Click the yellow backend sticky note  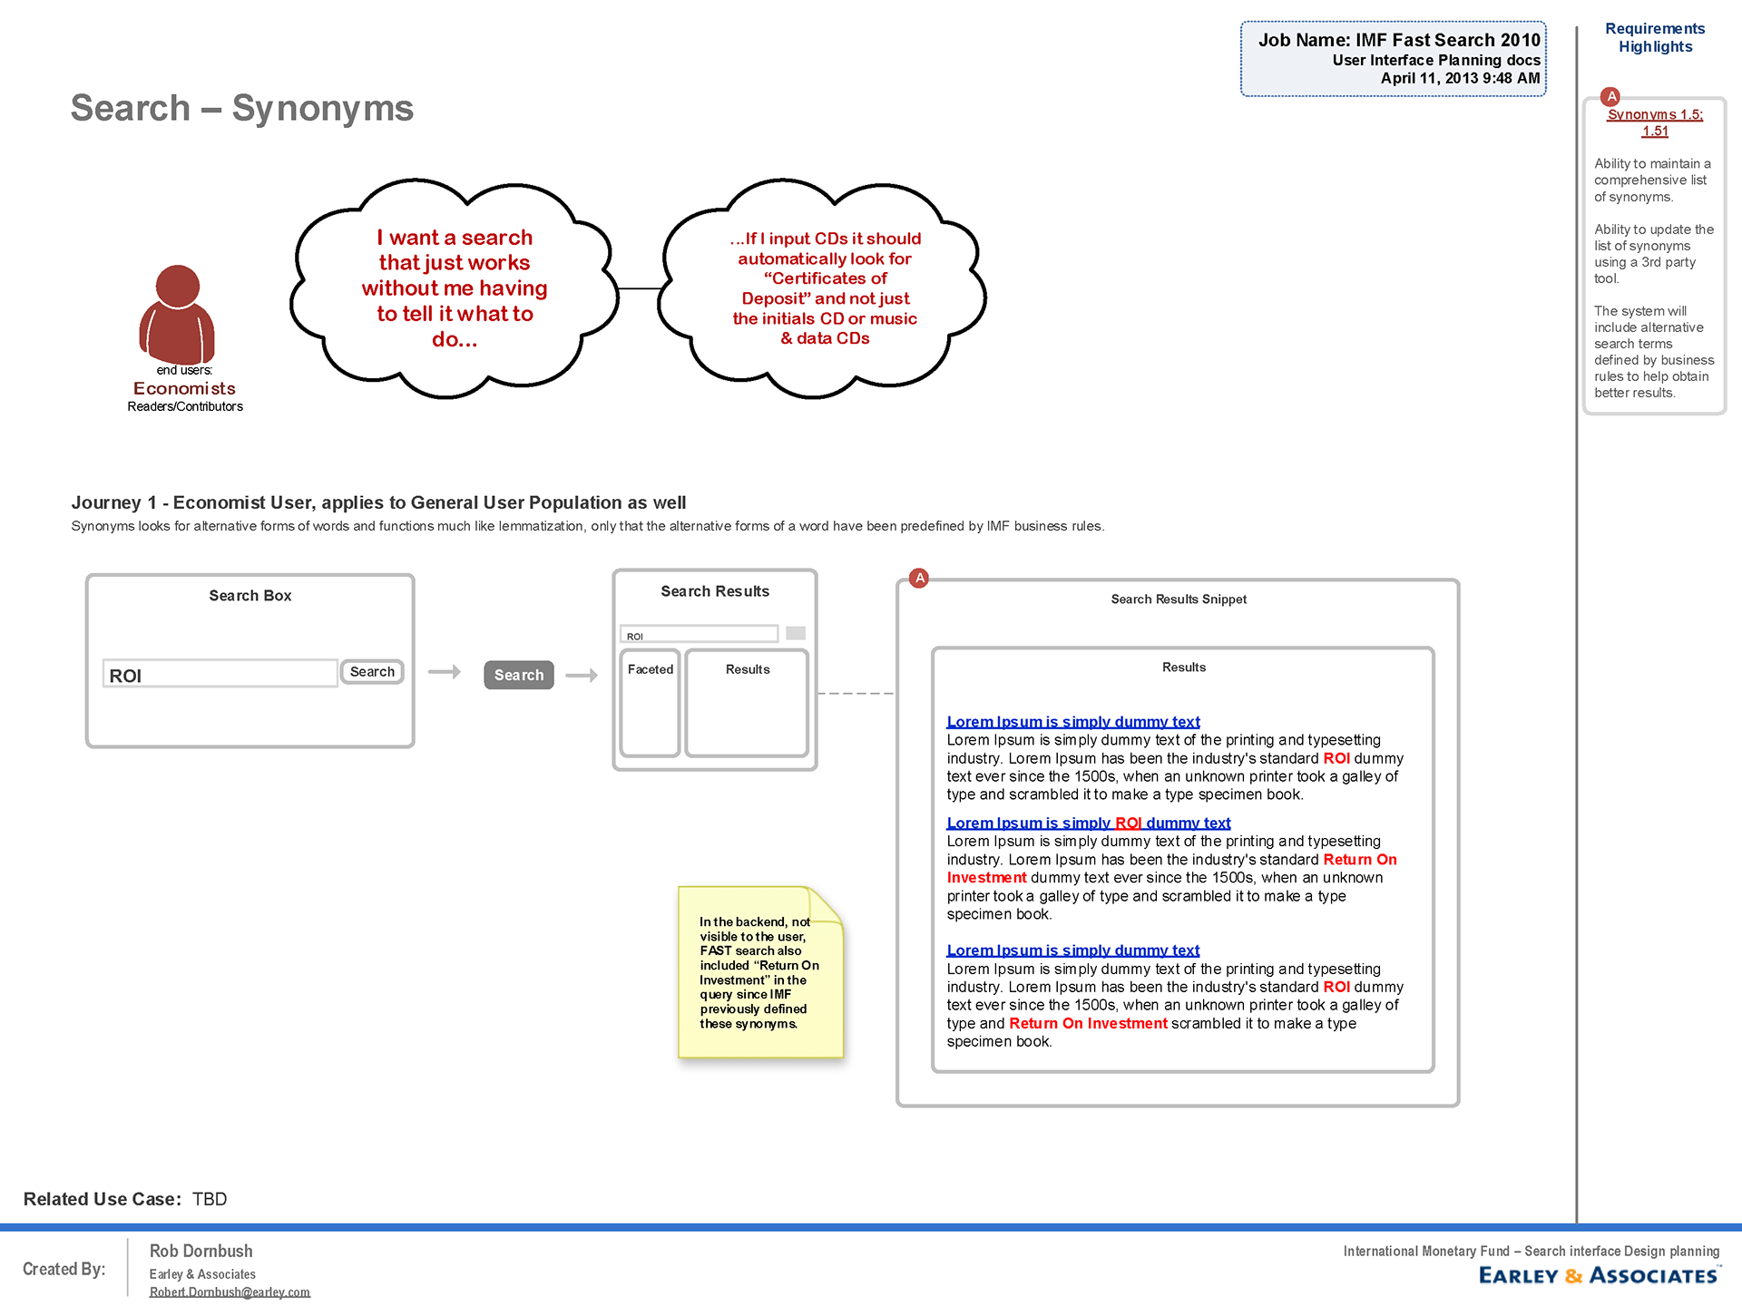coord(760,973)
